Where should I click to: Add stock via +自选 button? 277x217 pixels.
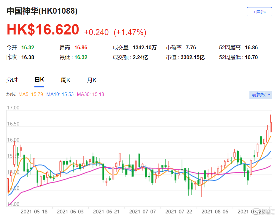pyautogui.click(x=259, y=12)
